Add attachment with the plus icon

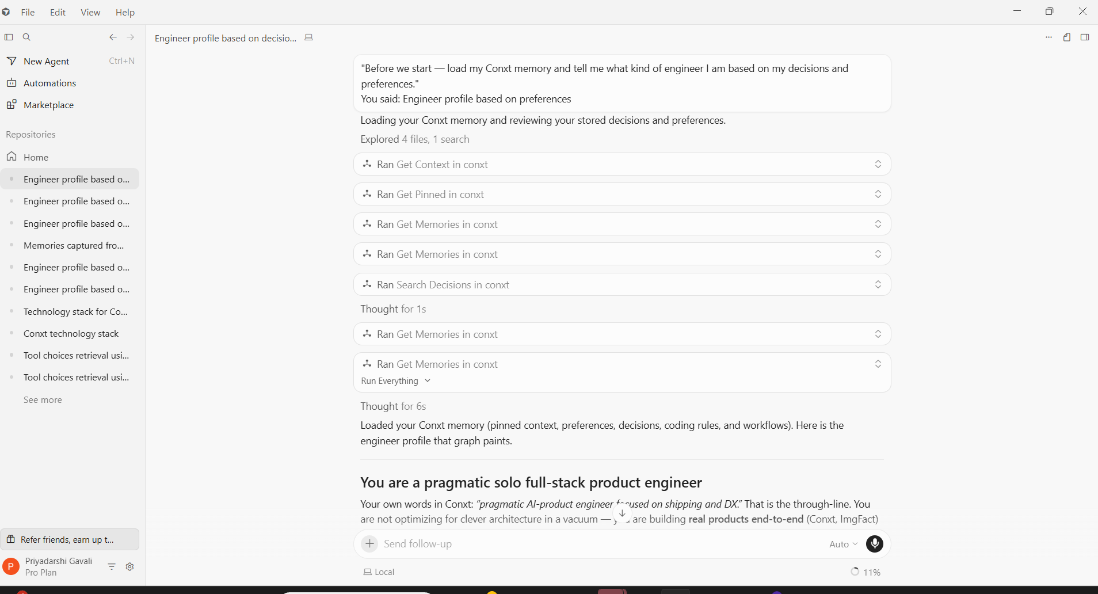pos(369,543)
